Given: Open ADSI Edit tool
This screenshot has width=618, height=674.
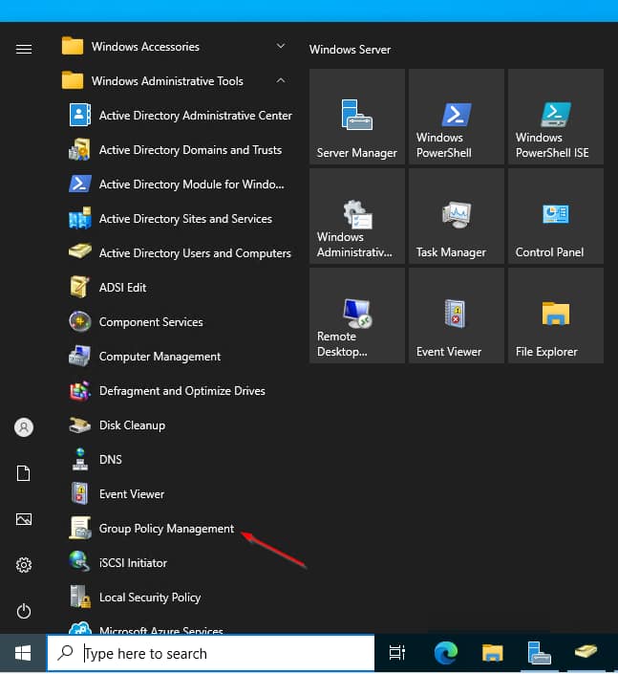Looking at the screenshot, I should [122, 288].
